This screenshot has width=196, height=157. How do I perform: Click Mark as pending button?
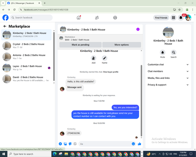pos(80,45)
